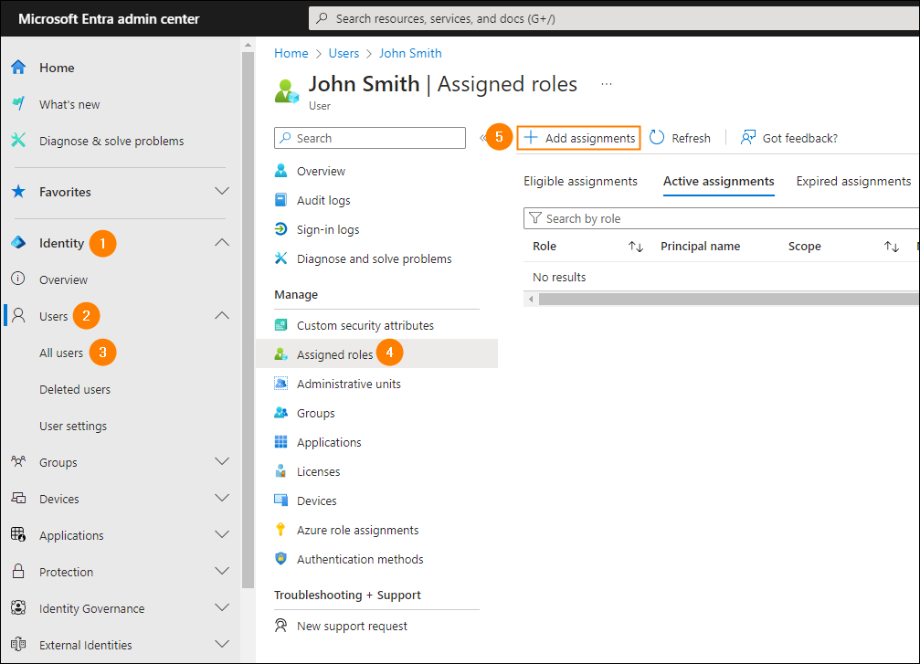Expand the Identity Governance chevron
The width and height of the screenshot is (920, 664).
pos(222,607)
